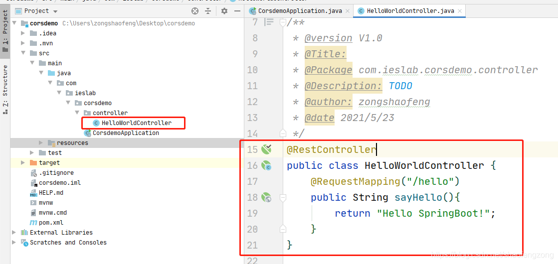Viewport: 558px width, 264px height.
Task: Close the CorsdemoApplication.java tab
Action: (348, 11)
